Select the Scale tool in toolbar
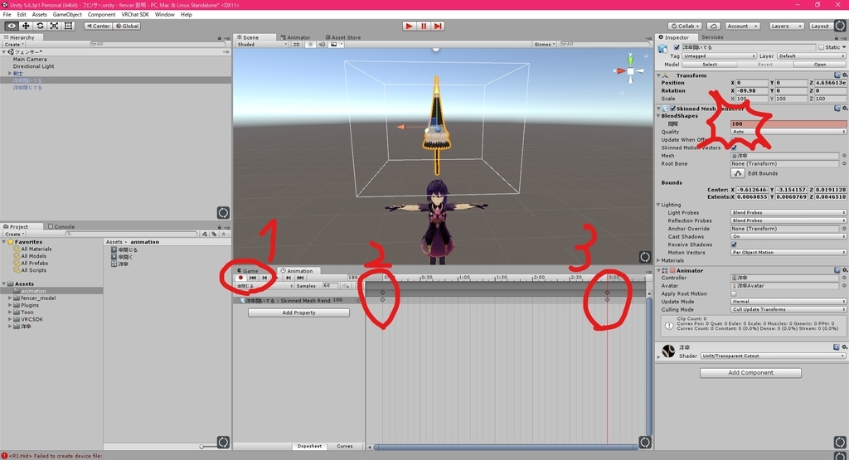 click(x=54, y=26)
